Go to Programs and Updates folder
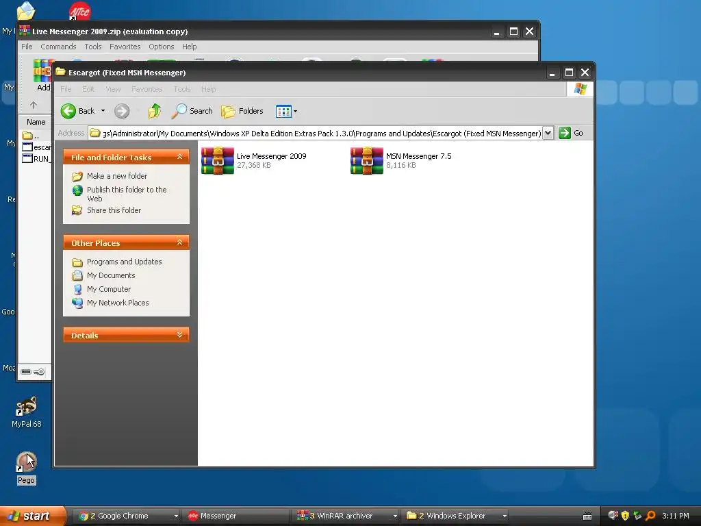This screenshot has width=701, height=526. click(x=125, y=262)
